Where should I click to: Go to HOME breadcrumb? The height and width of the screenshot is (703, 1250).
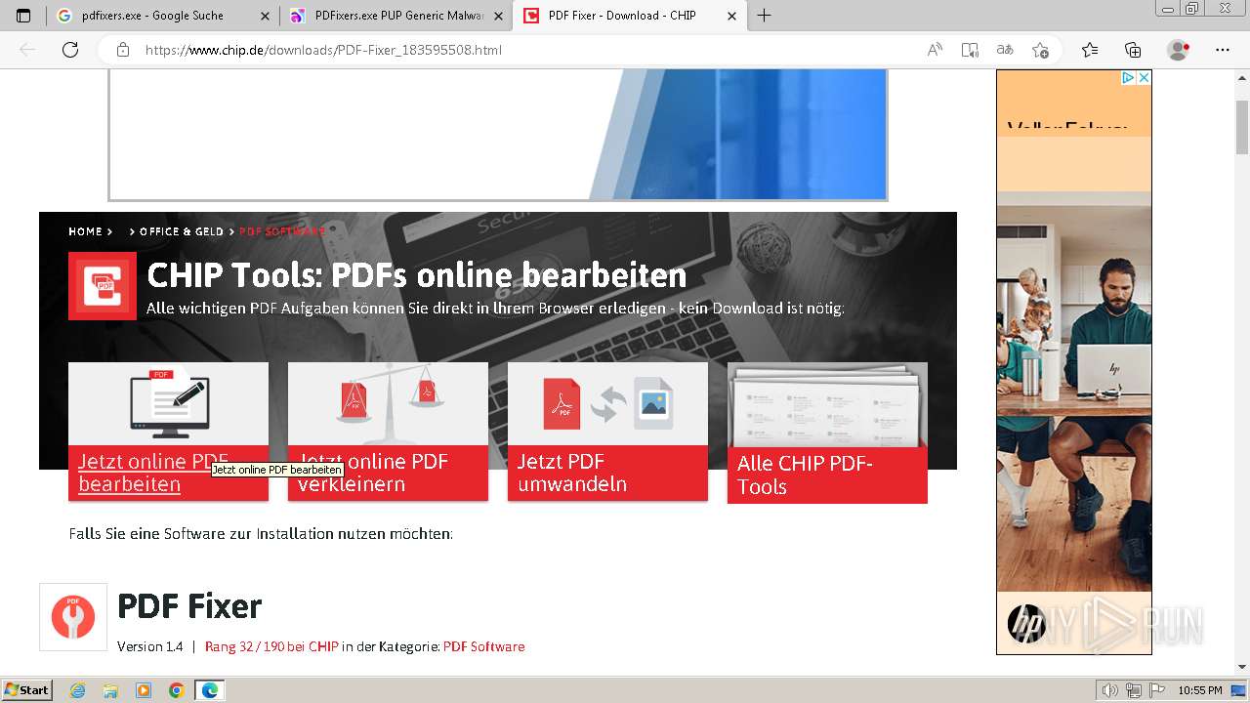click(x=85, y=231)
